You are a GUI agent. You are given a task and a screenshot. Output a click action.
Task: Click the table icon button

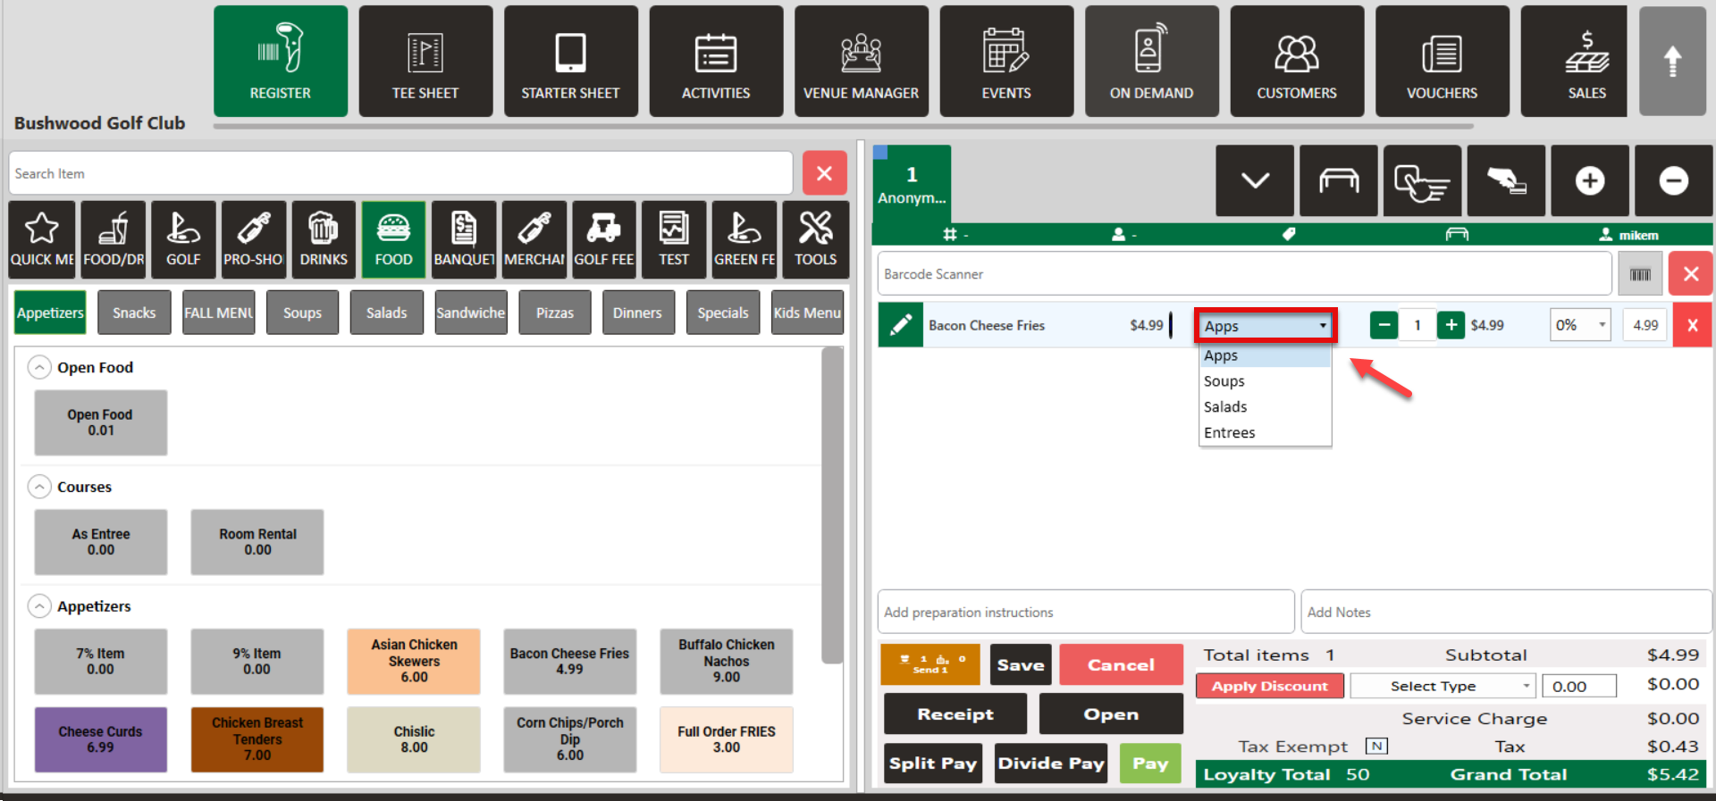[1338, 181]
